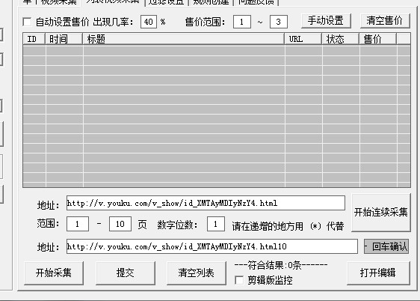Enable the 自动设置售价 checkbox

(x=27, y=22)
